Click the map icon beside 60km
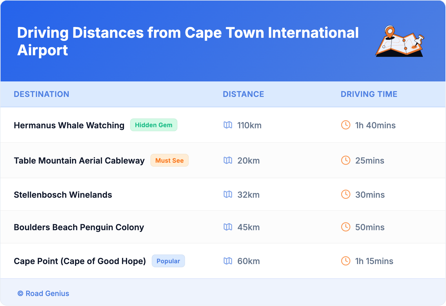 228,261
